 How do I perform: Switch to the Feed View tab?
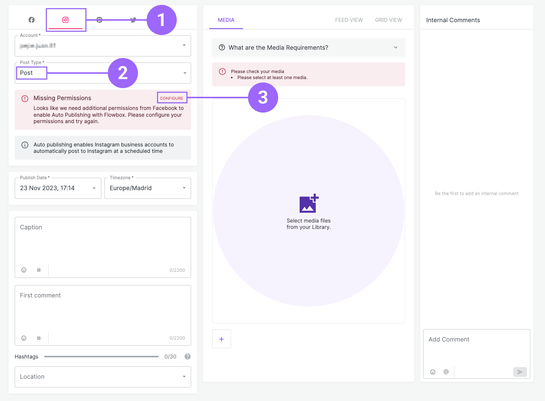tap(349, 20)
